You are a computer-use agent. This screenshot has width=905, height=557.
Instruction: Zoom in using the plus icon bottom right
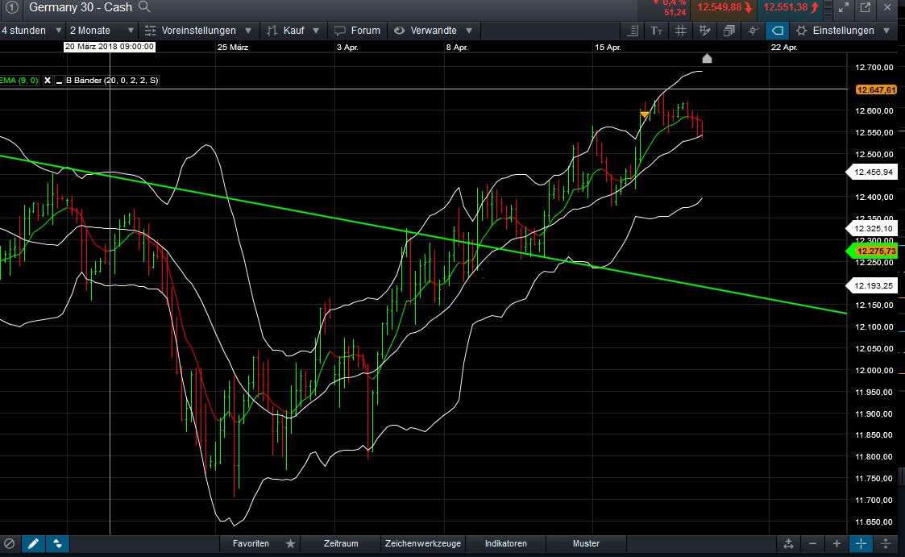837,543
